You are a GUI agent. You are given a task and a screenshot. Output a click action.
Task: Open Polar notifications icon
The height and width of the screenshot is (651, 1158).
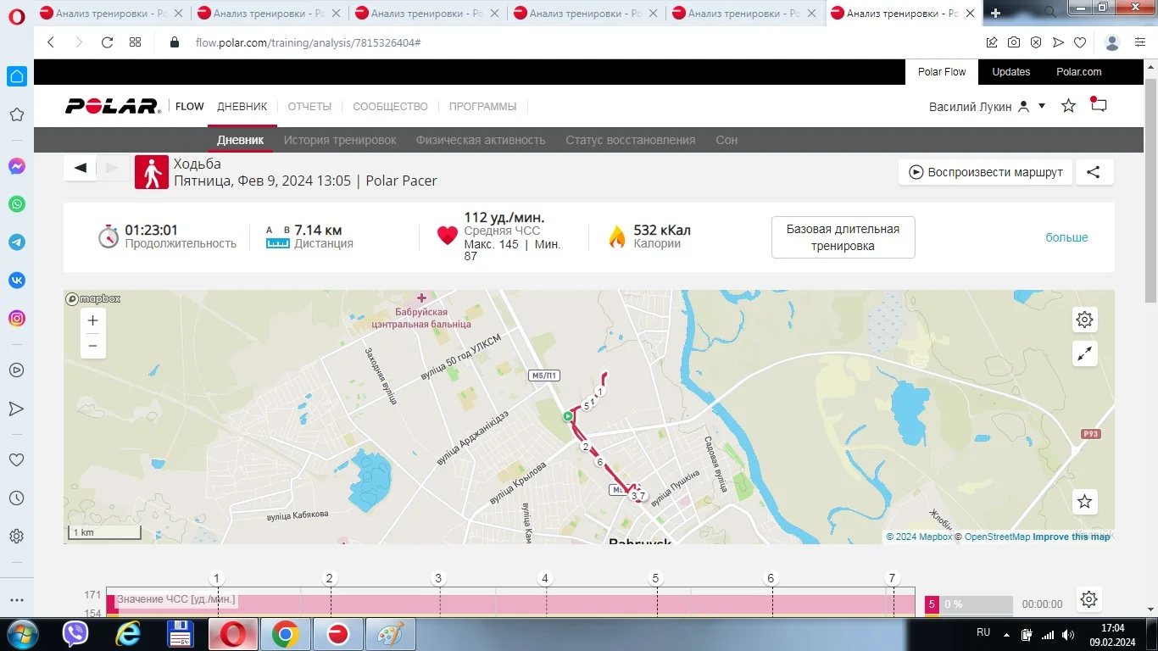[x=1099, y=105]
